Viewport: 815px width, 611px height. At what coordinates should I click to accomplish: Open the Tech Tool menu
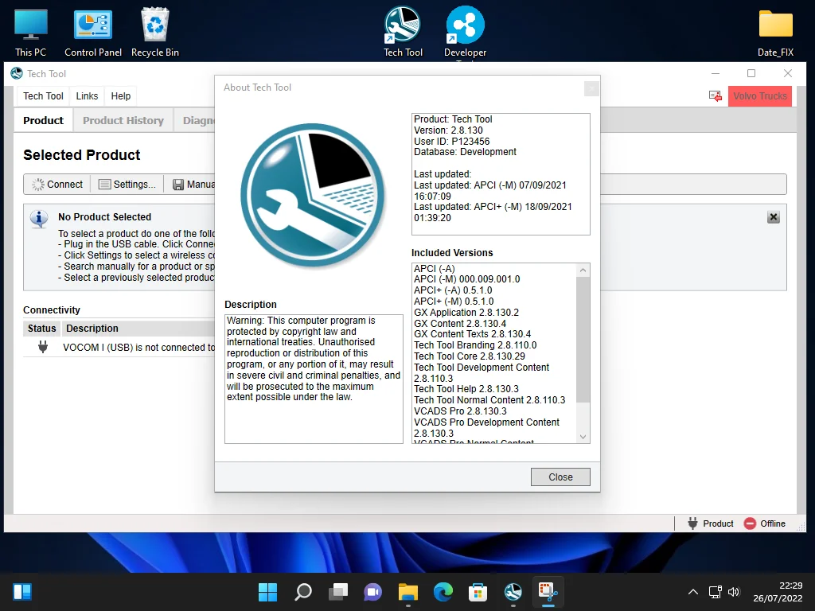[43, 96]
